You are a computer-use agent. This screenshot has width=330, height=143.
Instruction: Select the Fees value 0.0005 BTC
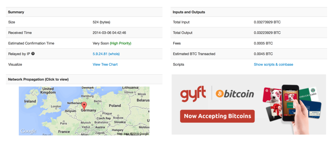coord(263,43)
